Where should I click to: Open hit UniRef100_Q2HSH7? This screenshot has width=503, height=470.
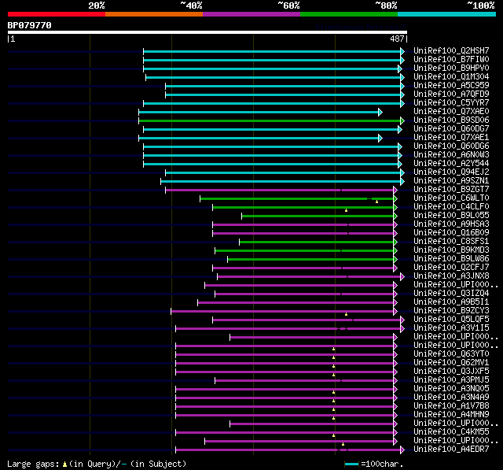point(451,50)
